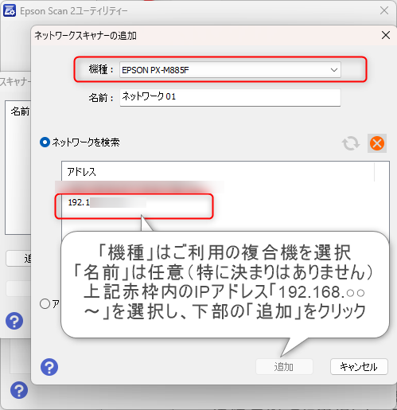Click the Epson Scan 2 Utility app icon
The image size is (397, 410).
point(10,11)
